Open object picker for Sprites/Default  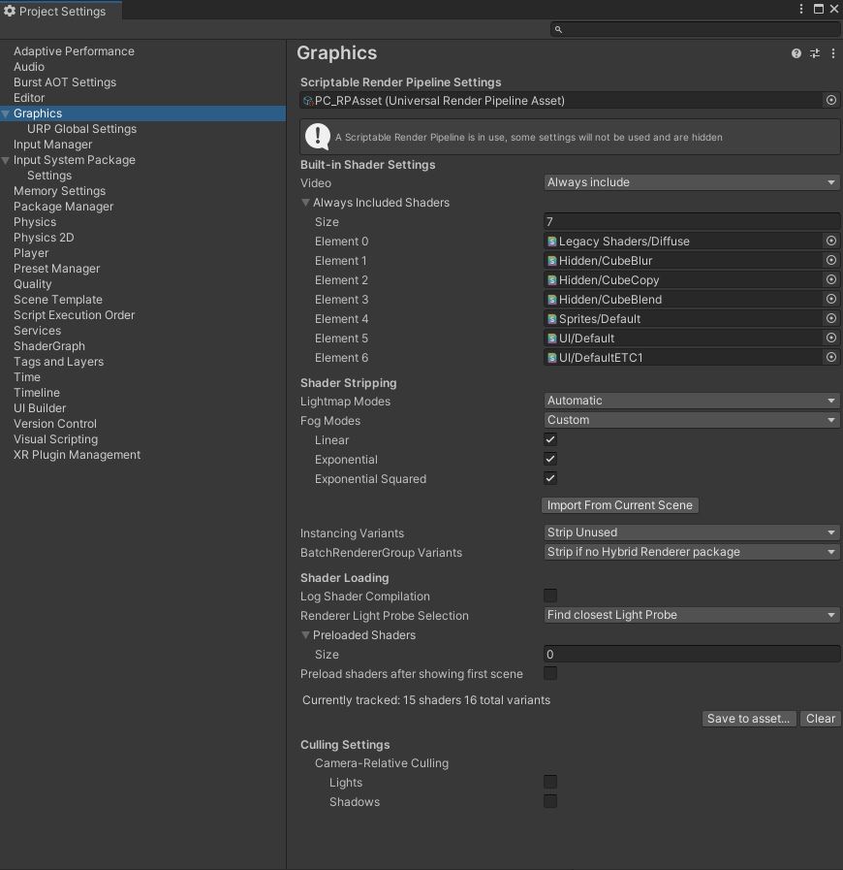coord(830,318)
